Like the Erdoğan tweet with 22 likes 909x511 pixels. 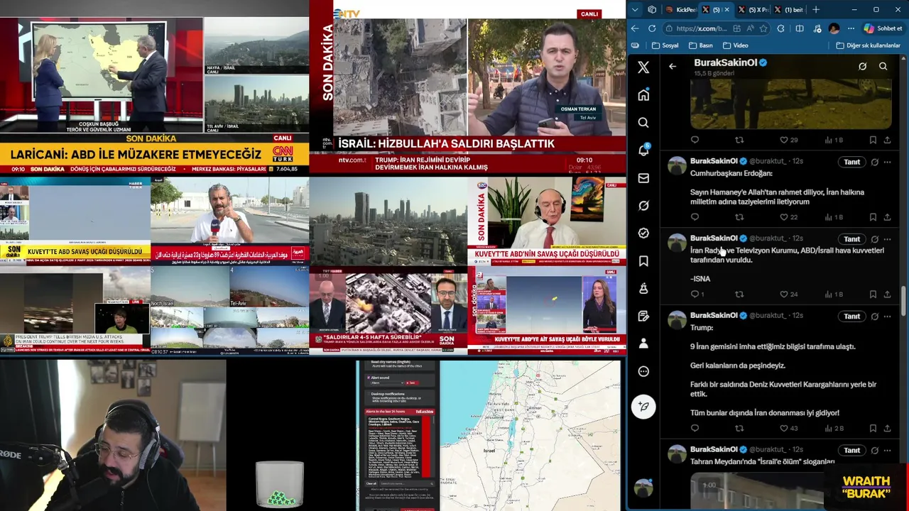(x=788, y=217)
